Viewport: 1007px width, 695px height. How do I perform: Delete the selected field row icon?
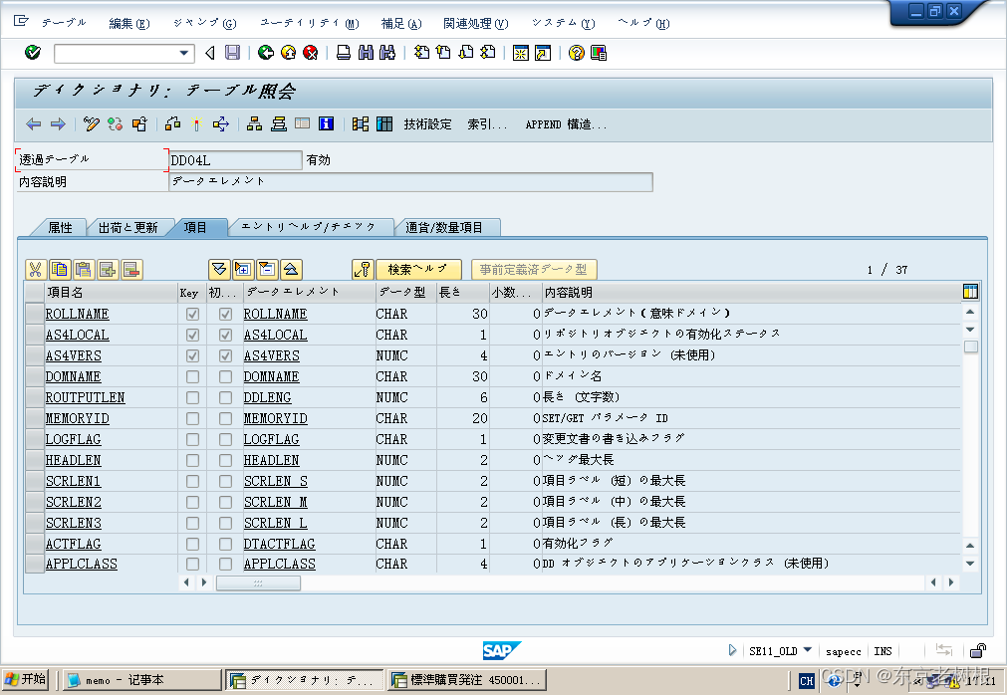[x=133, y=269]
